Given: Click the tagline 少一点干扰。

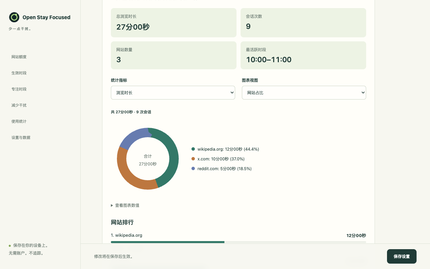Looking at the screenshot, I should pyautogui.click(x=20, y=29).
